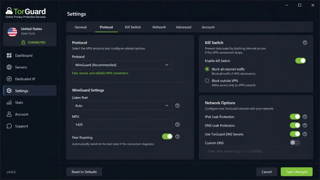This screenshot has width=320, height=180.
Task: Show help for IPv6 Leak Protection
Action: (x=305, y=117)
